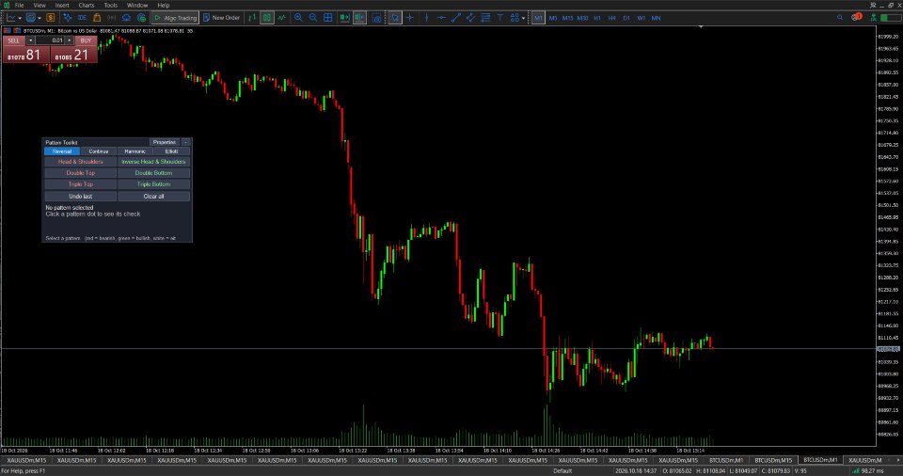Click the SELL price tile 81078 81
903x476 pixels.
pyautogui.click(x=25, y=55)
